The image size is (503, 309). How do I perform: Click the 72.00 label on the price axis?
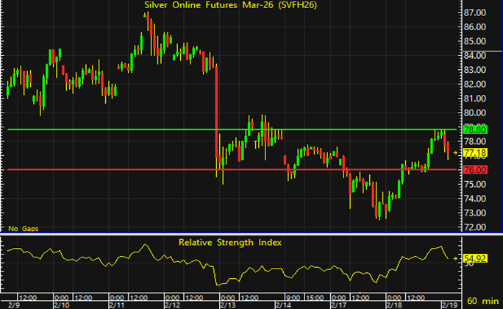pyautogui.click(x=474, y=227)
